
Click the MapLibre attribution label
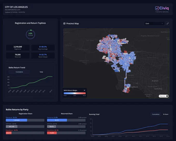pos(162,96)
